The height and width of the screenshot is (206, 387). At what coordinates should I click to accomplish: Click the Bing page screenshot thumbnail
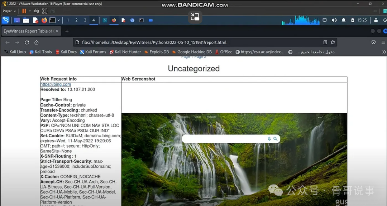(234, 160)
